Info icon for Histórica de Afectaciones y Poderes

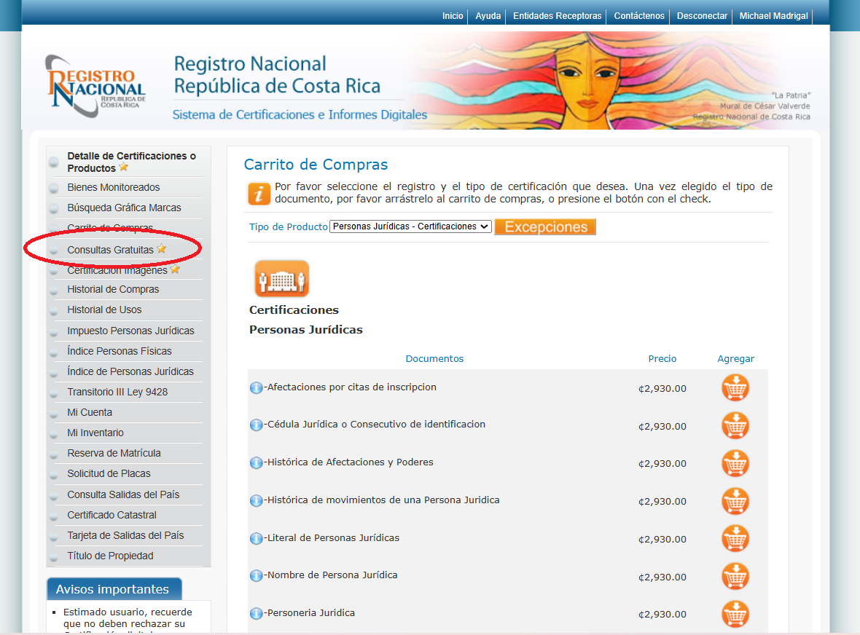click(256, 463)
